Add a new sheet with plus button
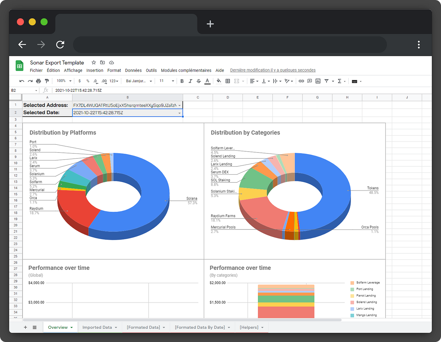 [x=26, y=328]
